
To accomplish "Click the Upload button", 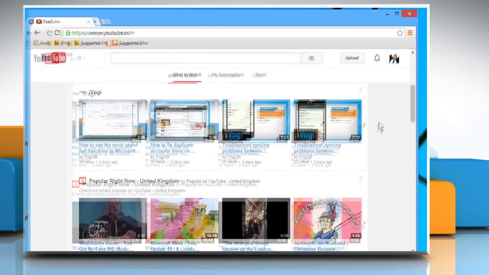I will [x=352, y=58].
